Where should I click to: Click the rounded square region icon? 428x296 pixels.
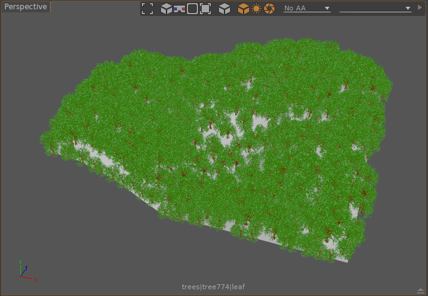tap(192, 9)
